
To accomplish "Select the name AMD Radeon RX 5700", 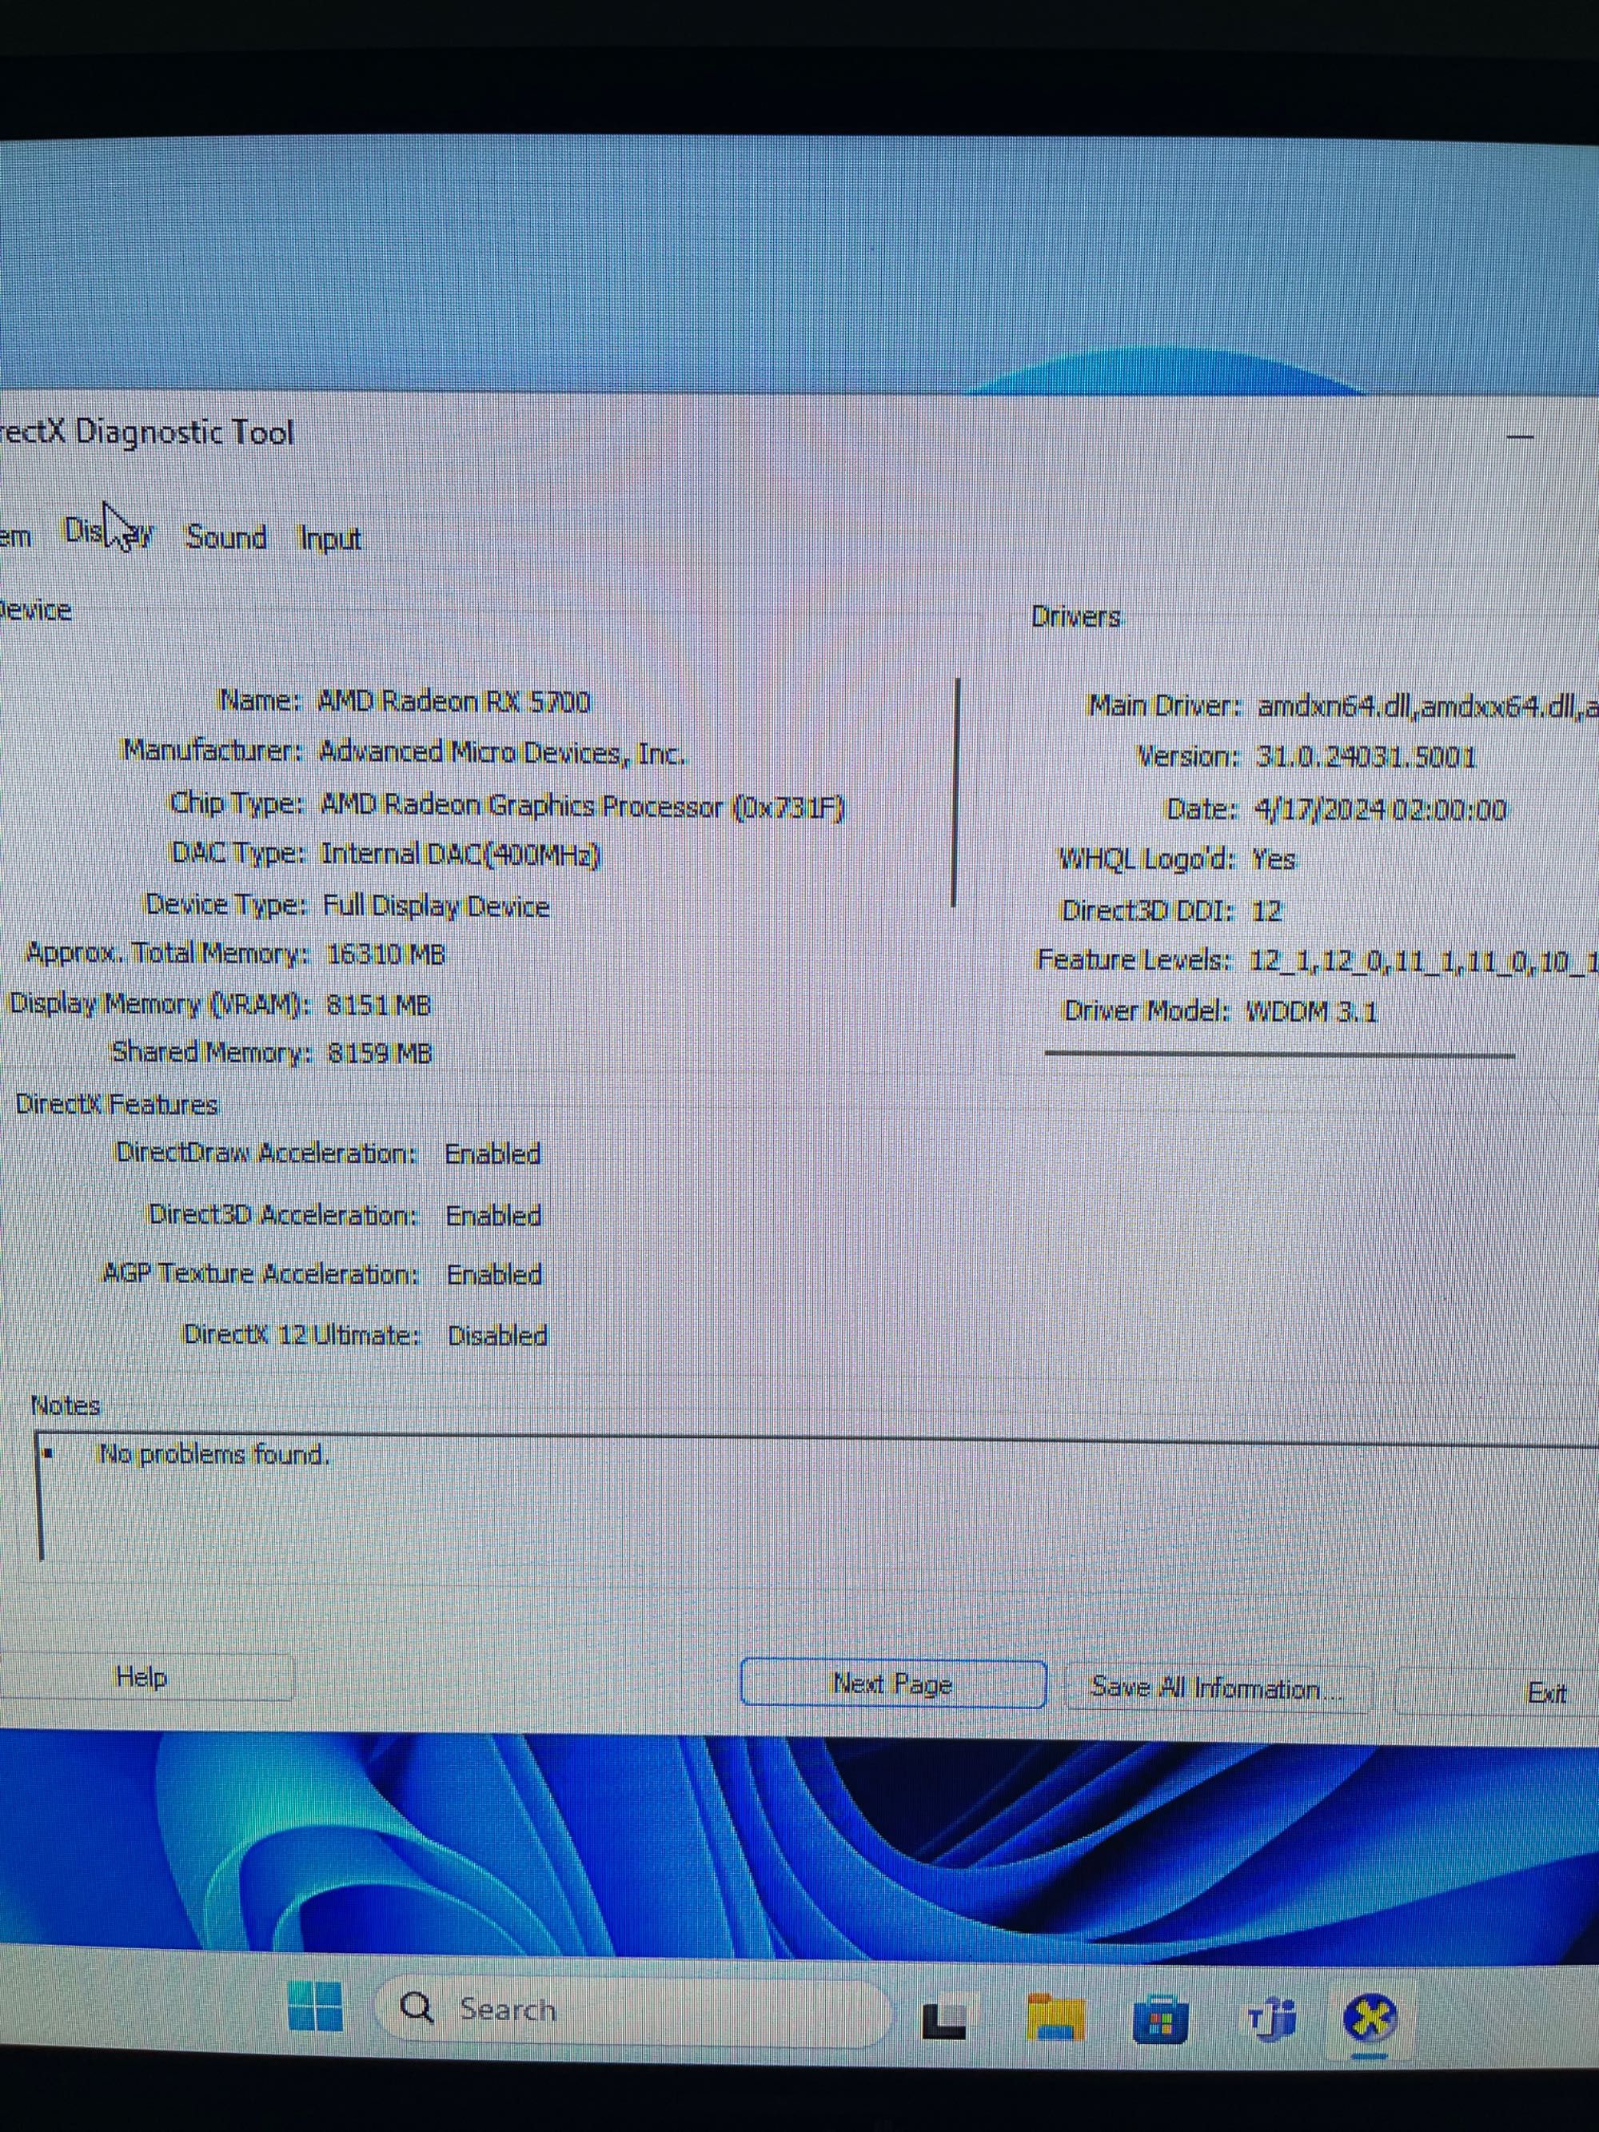I will [454, 701].
